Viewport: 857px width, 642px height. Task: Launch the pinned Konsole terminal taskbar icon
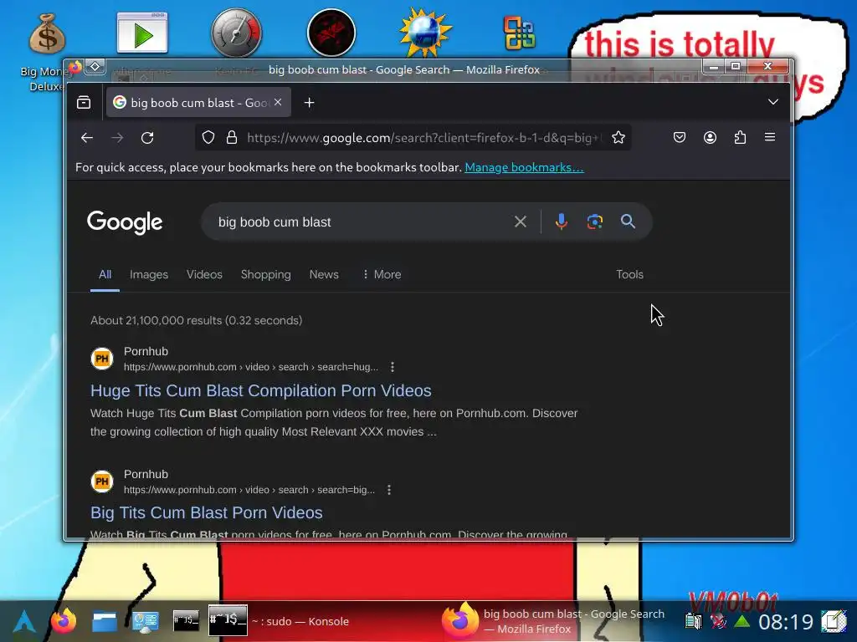(x=186, y=621)
